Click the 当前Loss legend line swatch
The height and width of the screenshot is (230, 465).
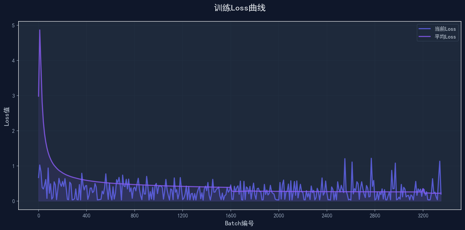pyautogui.click(x=424, y=29)
